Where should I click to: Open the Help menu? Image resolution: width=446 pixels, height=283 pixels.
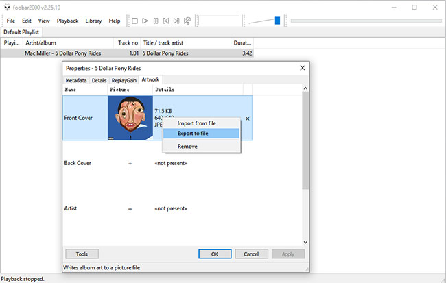tap(115, 21)
